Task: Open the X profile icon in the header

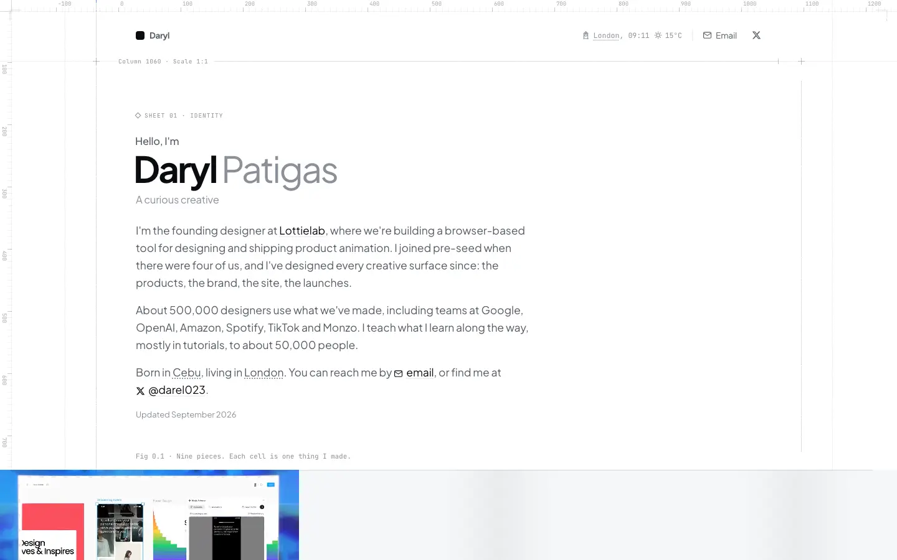Action: [756, 35]
